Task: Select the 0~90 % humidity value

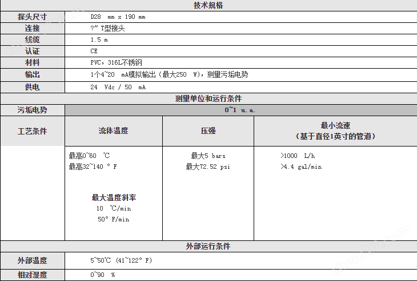Action: pyautogui.click(x=103, y=275)
